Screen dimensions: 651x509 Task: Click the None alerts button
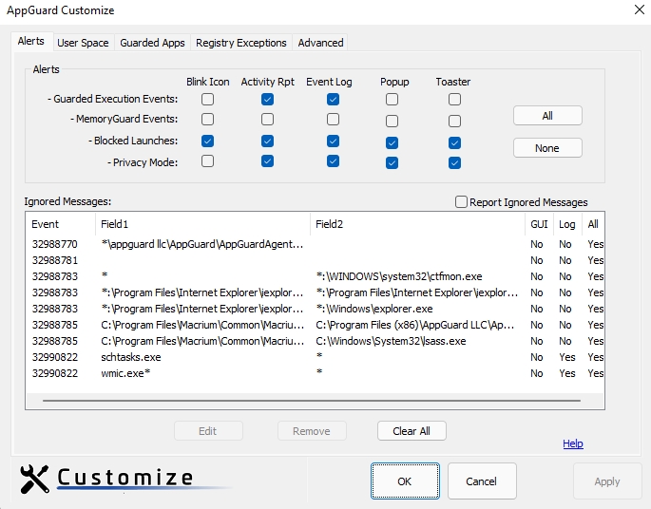(x=547, y=148)
